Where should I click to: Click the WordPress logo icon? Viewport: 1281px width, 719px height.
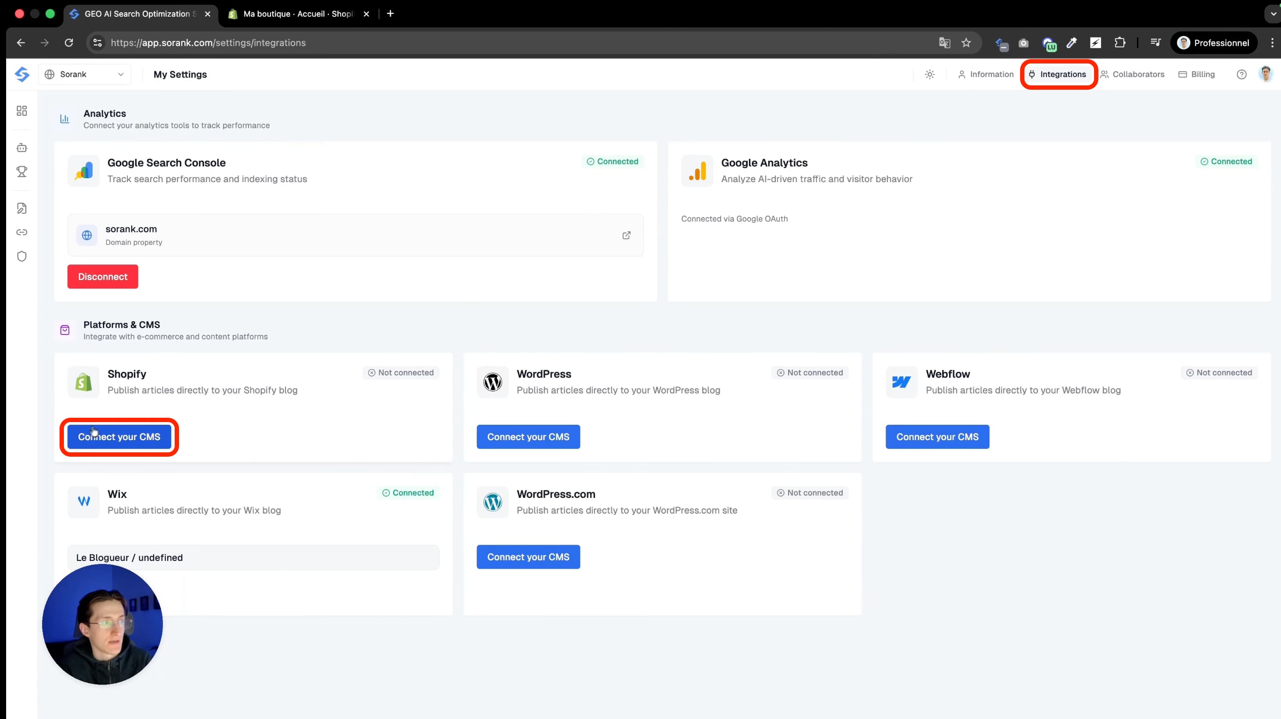click(x=493, y=382)
